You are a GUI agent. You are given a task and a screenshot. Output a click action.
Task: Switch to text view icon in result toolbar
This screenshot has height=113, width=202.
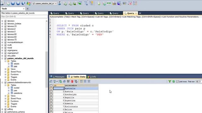tap(89, 81)
